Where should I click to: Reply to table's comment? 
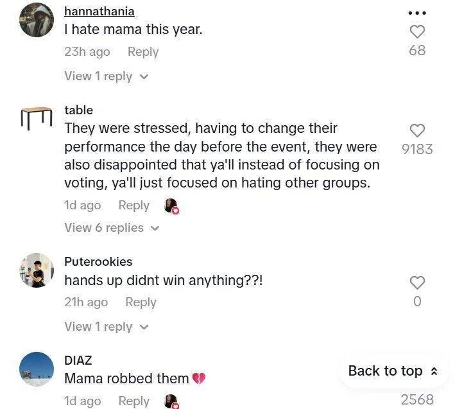coord(133,205)
